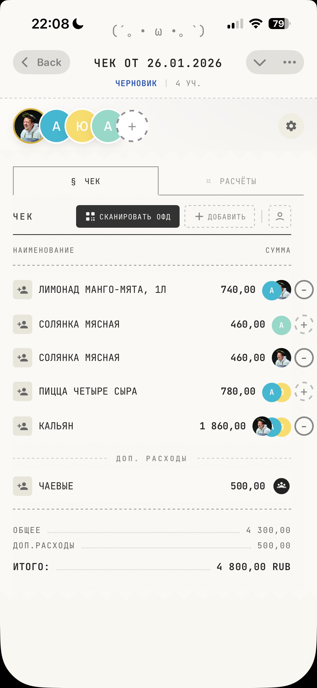Tap the dashed add-participant plus circle
This screenshot has height=688, width=317.
coord(132,126)
